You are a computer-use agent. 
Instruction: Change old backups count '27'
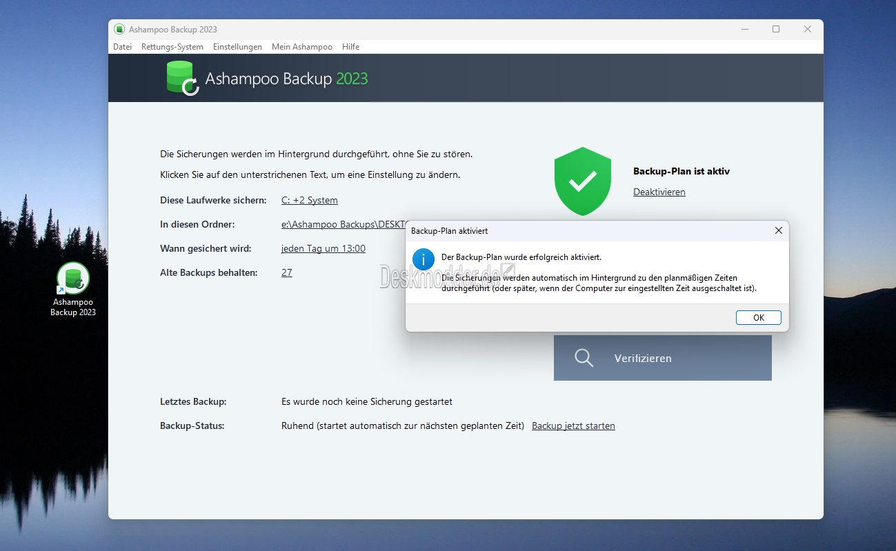pyautogui.click(x=287, y=273)
